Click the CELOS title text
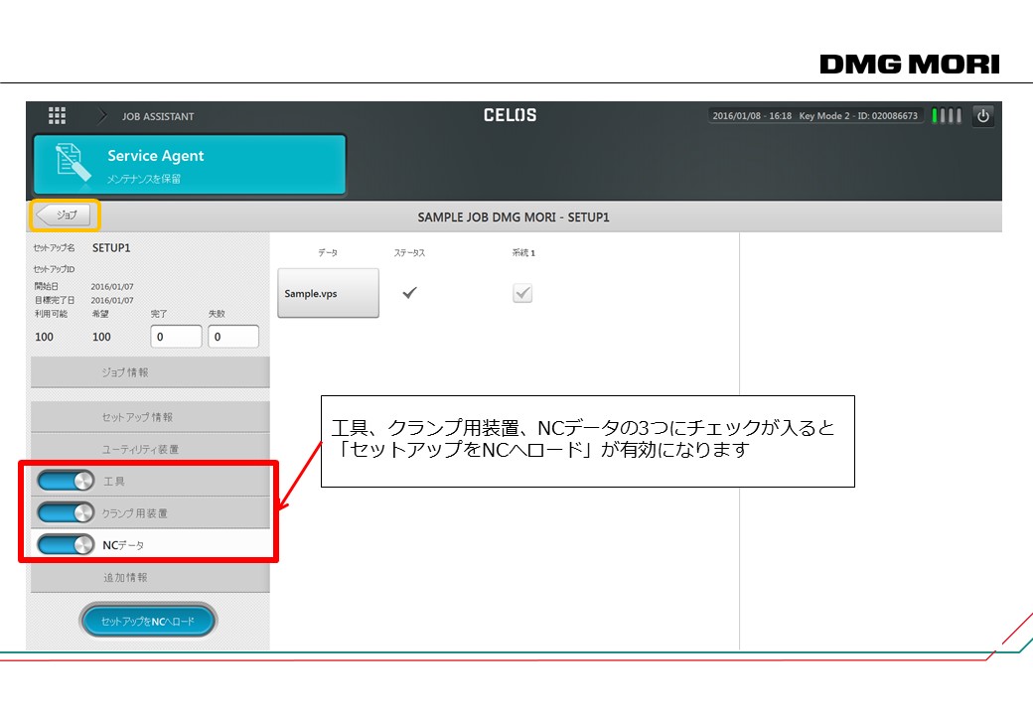Image resolution: width=1033 pixels, height=715 pixels. point(510,115)
